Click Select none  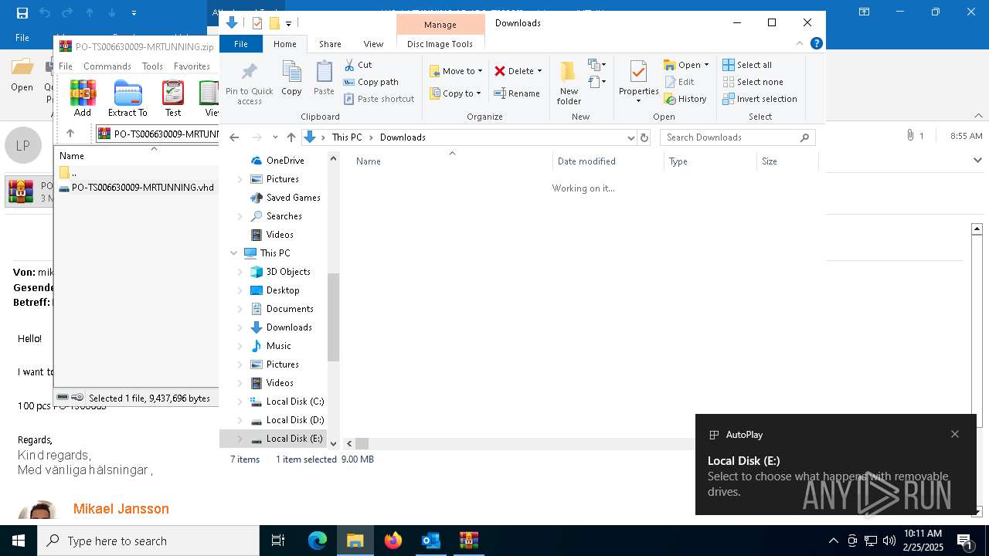pos(753,82)
